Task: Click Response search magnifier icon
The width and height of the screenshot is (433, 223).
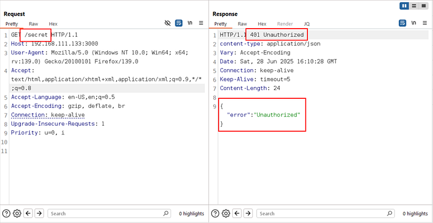Action: (x=389, y=213)
